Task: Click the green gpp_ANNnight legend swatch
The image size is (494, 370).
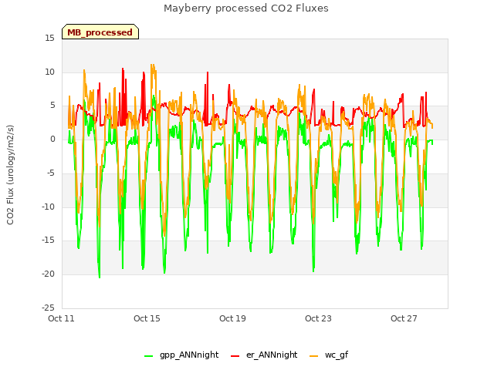Action: pos(148,356)
